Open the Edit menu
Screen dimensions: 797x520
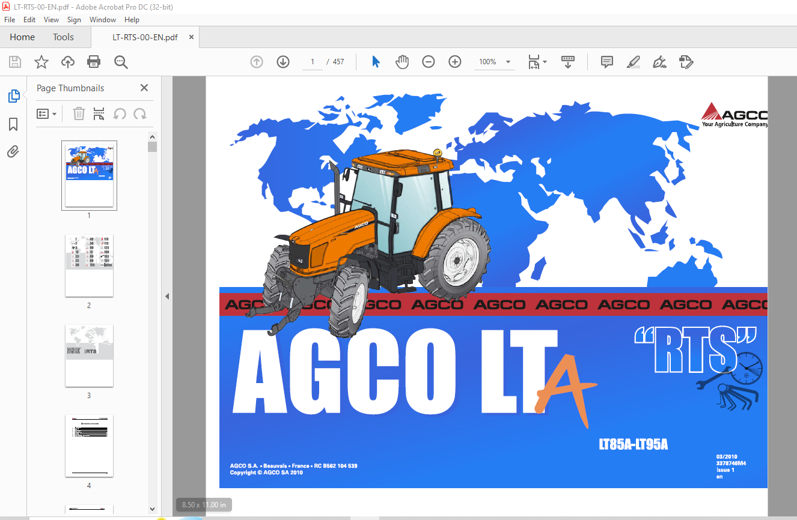(x=29, y=20)
